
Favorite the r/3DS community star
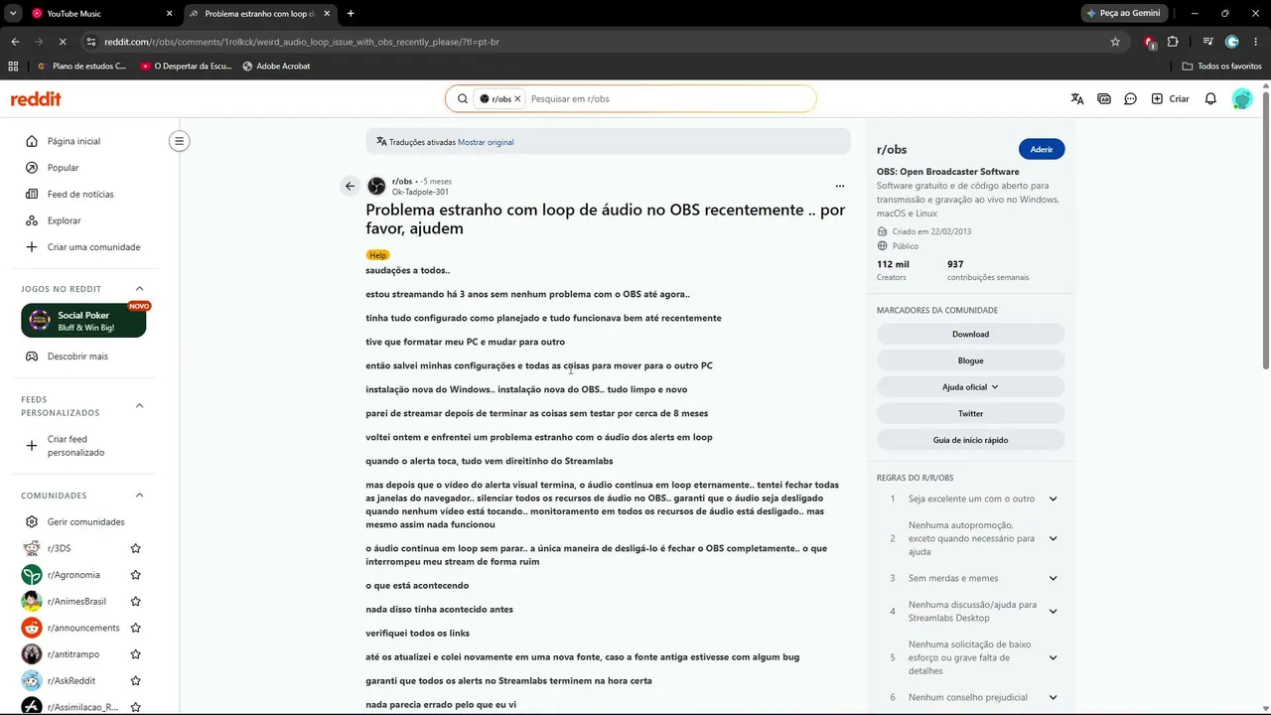[136, 548]
